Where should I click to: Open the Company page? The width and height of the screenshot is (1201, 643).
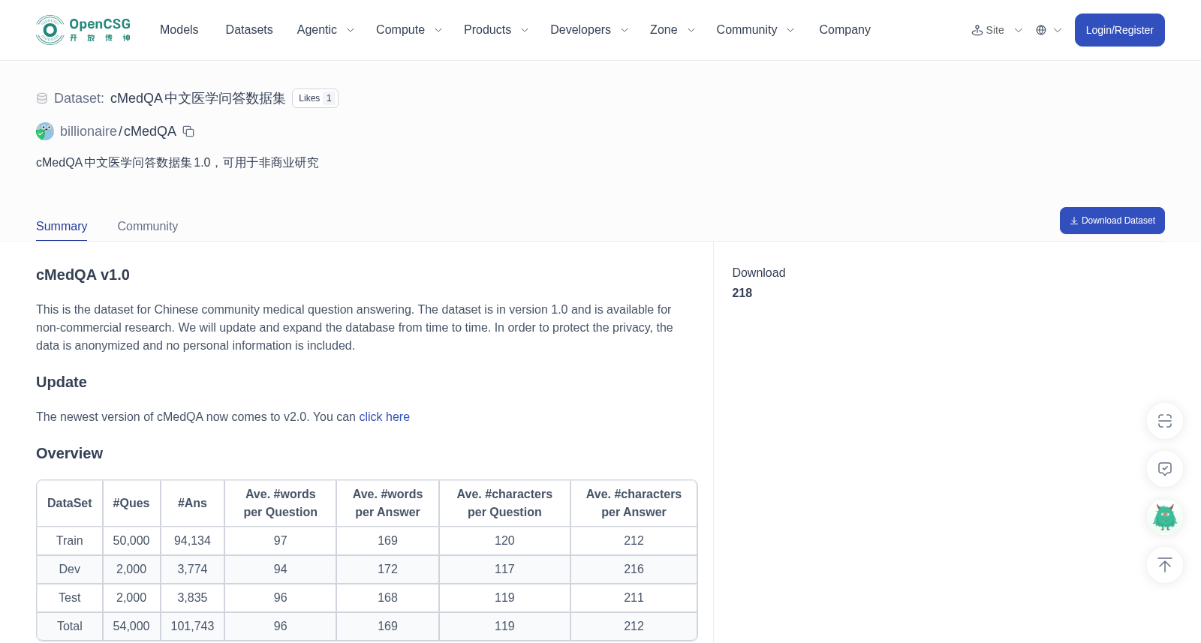pos(845,30)
